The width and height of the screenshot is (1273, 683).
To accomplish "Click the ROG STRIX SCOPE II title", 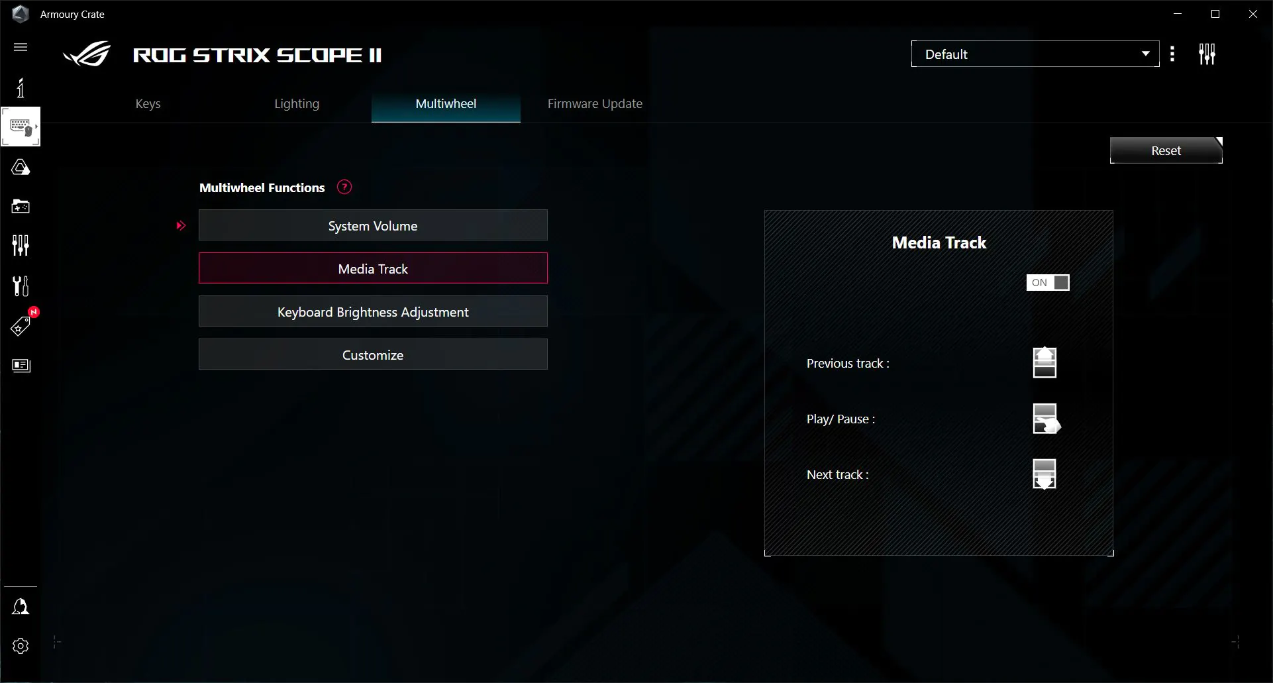I will coord(257,55).
